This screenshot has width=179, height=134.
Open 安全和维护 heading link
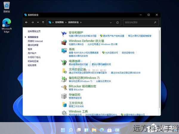coord(76,32)
